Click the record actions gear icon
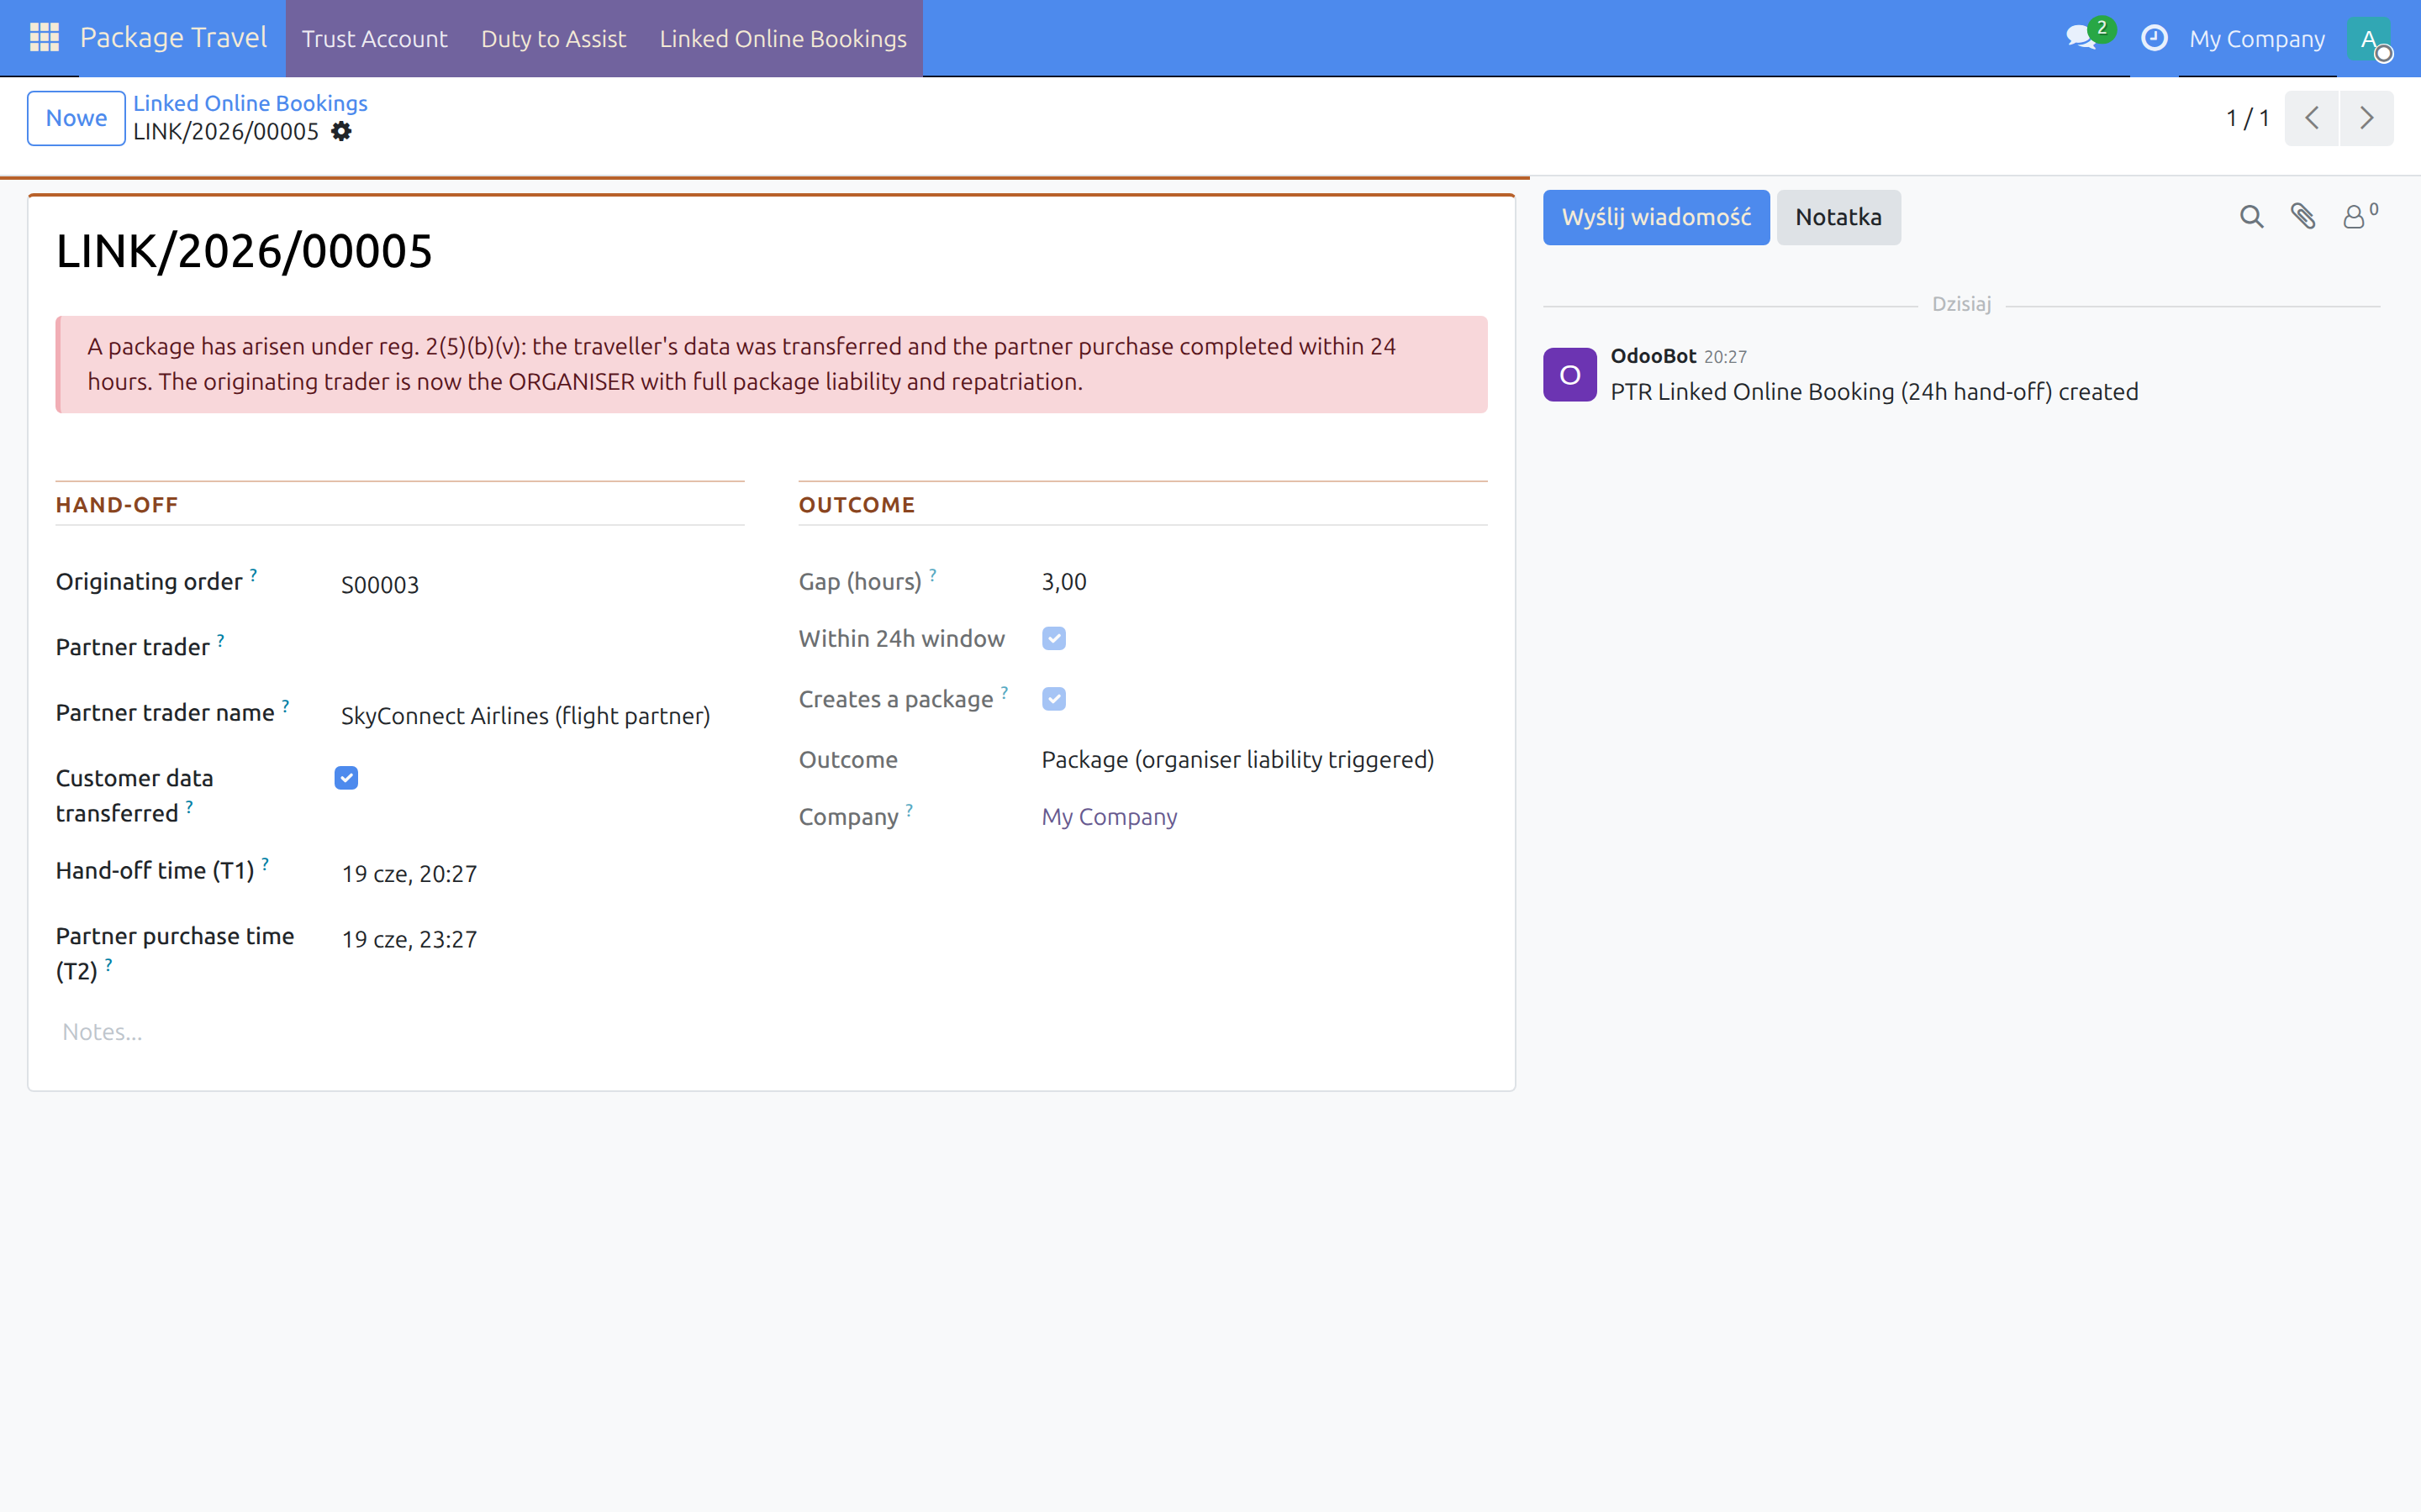This screenshot has width=2421, height=1512. tap(341, 132)
